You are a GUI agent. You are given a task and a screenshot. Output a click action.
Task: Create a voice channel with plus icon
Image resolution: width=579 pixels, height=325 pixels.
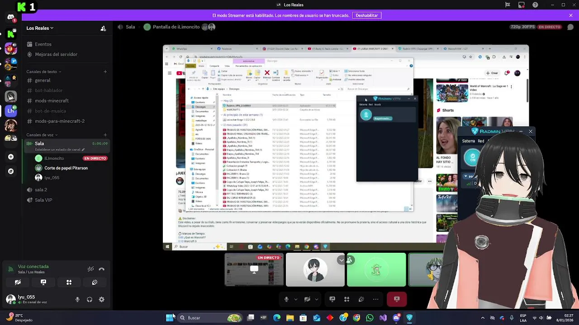(105, 135)
